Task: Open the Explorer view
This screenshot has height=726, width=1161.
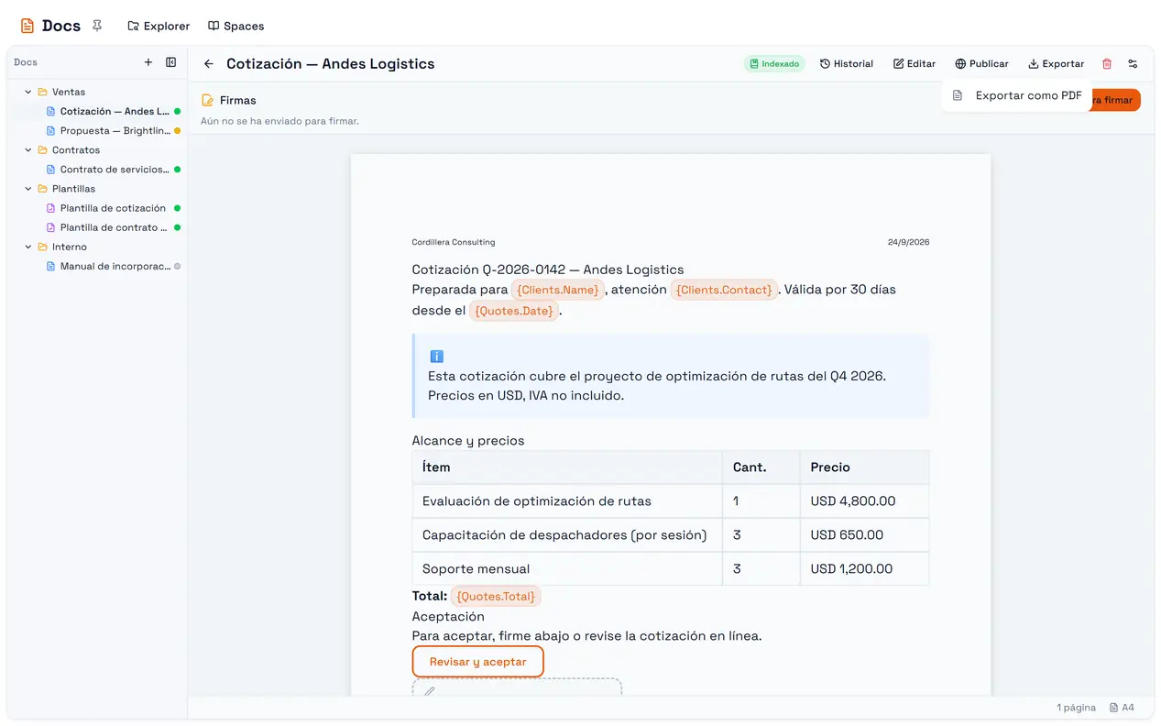Action: (x=159, y=26)
